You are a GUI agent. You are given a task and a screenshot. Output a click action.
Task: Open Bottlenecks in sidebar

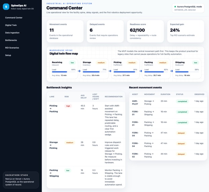(x=11, y=40)
